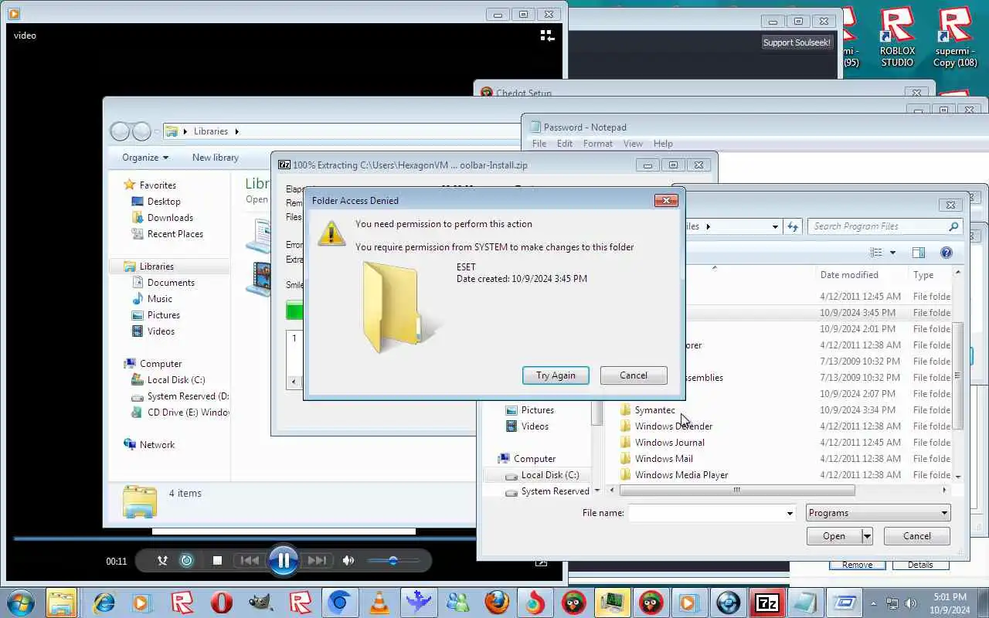This screenshot has width=989, height=618.
Task: Open Help menu in Notepad
Action: click(x=663, y=144)
